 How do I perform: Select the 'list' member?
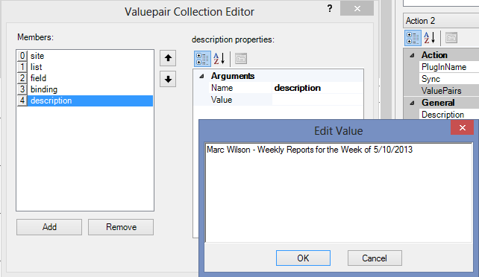pyautogui.click(x=85, y=67)
